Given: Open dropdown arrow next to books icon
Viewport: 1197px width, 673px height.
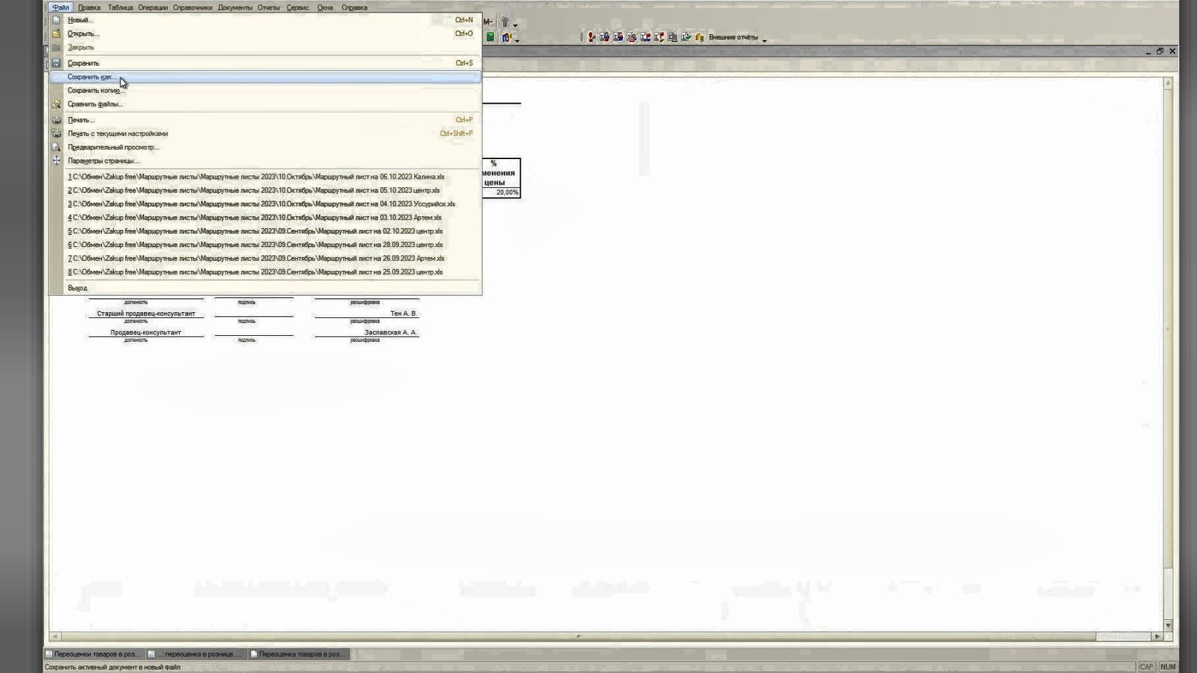Looking at the screenshot, I should 517,41.
